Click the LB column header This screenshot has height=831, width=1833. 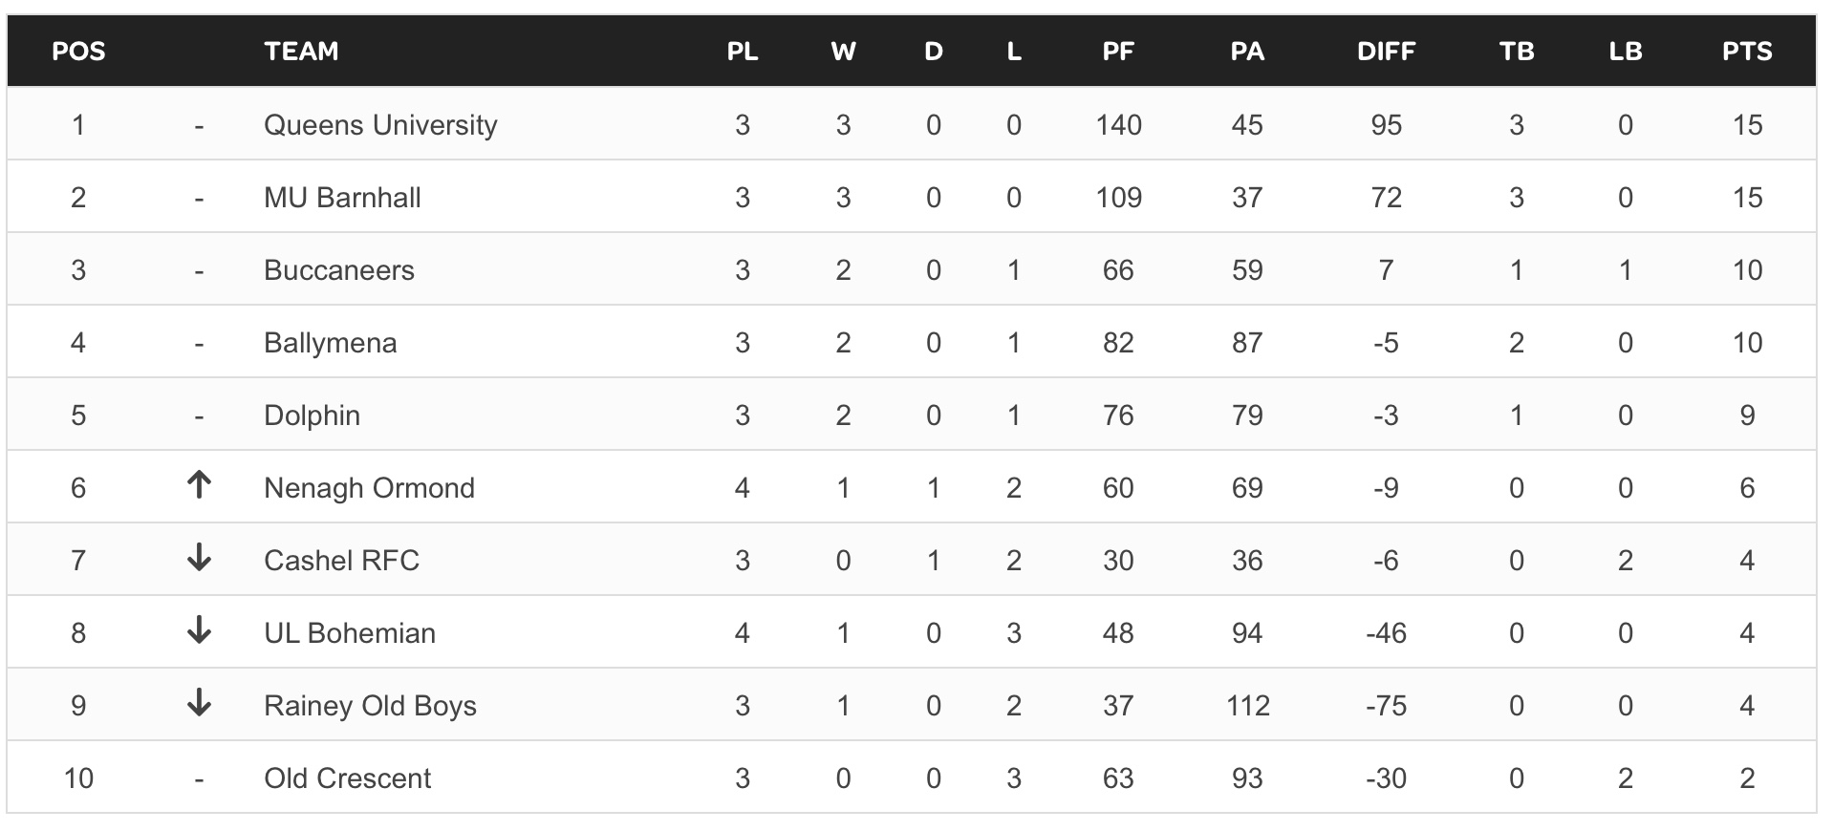[x=1626, y=52]
